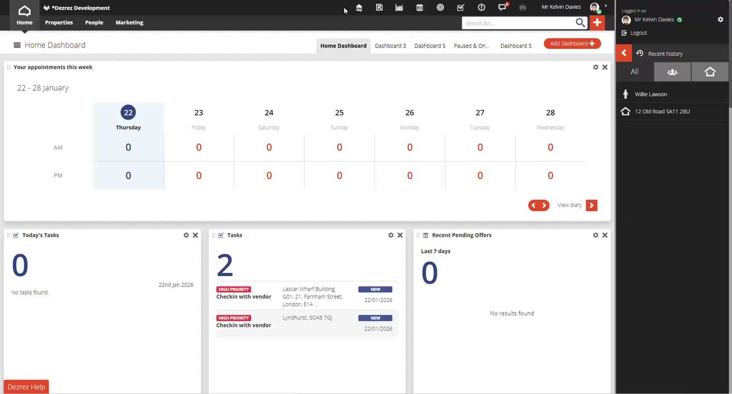The height and width of the screenshot is (394, 732).
Task: Click the Monday 26 AM appointments count
Action: tap(410, 147)
